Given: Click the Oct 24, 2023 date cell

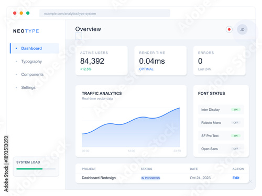Looking at the screenshot, I should click(200, 178).
